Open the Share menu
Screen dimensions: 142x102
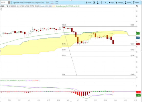click(88, 3)
